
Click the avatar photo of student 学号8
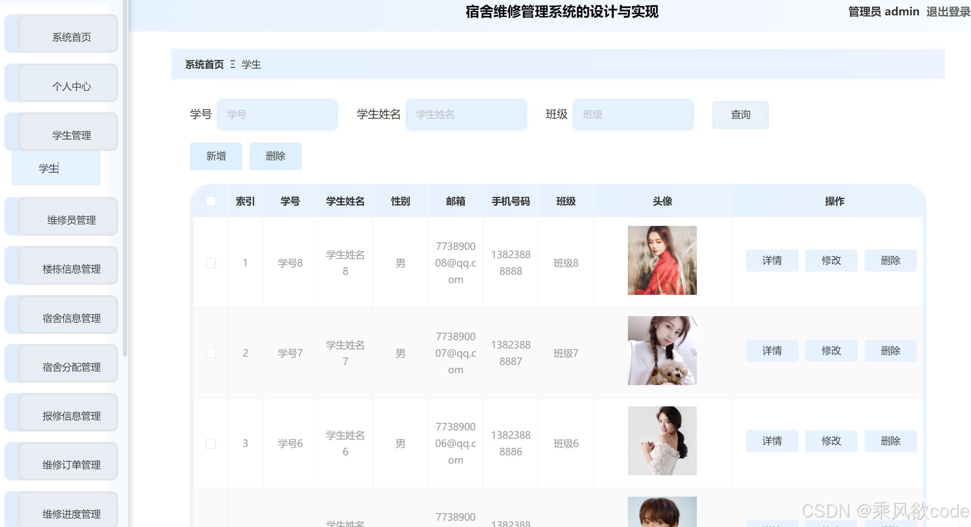[x=662, y=260]
